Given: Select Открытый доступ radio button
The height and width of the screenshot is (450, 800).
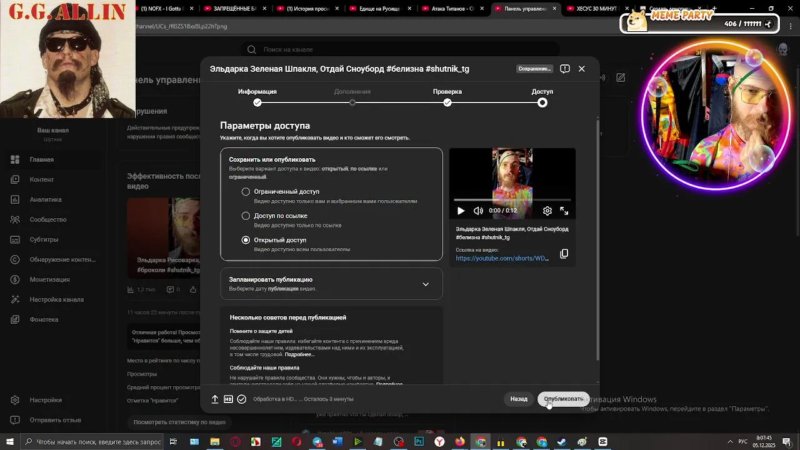Looking at the screenshot, I should pyautogui.click(x=246, y=240).
